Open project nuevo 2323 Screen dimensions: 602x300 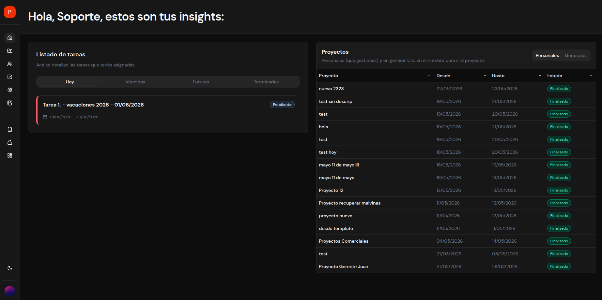[331, 89]
